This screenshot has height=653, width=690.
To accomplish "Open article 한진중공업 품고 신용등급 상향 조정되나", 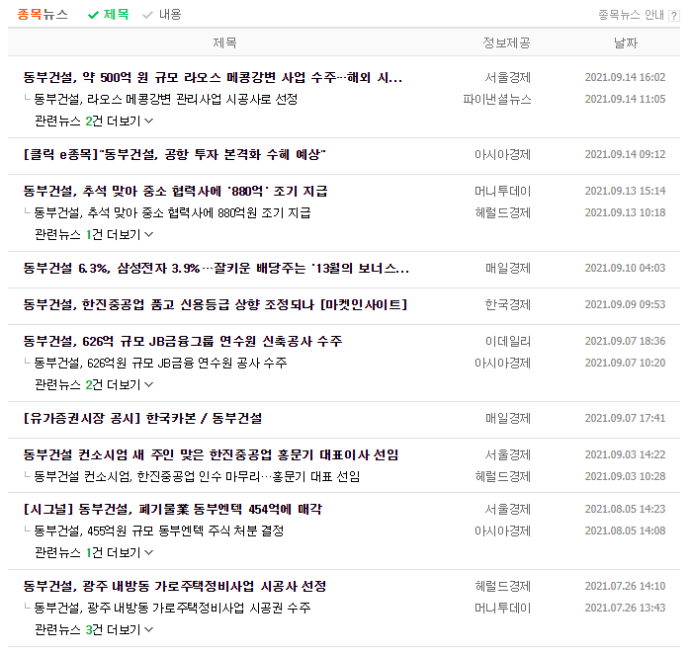I will (x=216, y=304).
